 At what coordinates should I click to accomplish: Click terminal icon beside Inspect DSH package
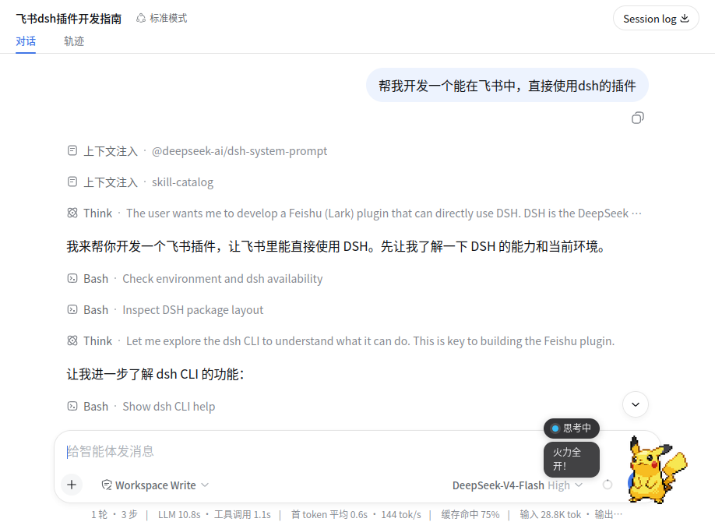72,309
